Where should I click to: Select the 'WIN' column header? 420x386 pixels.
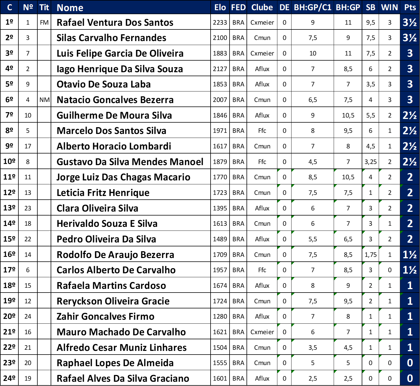click(389, 7)
